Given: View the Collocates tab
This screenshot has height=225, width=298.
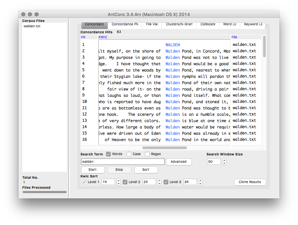Looking at the screenshot, I should click(208, 24).
